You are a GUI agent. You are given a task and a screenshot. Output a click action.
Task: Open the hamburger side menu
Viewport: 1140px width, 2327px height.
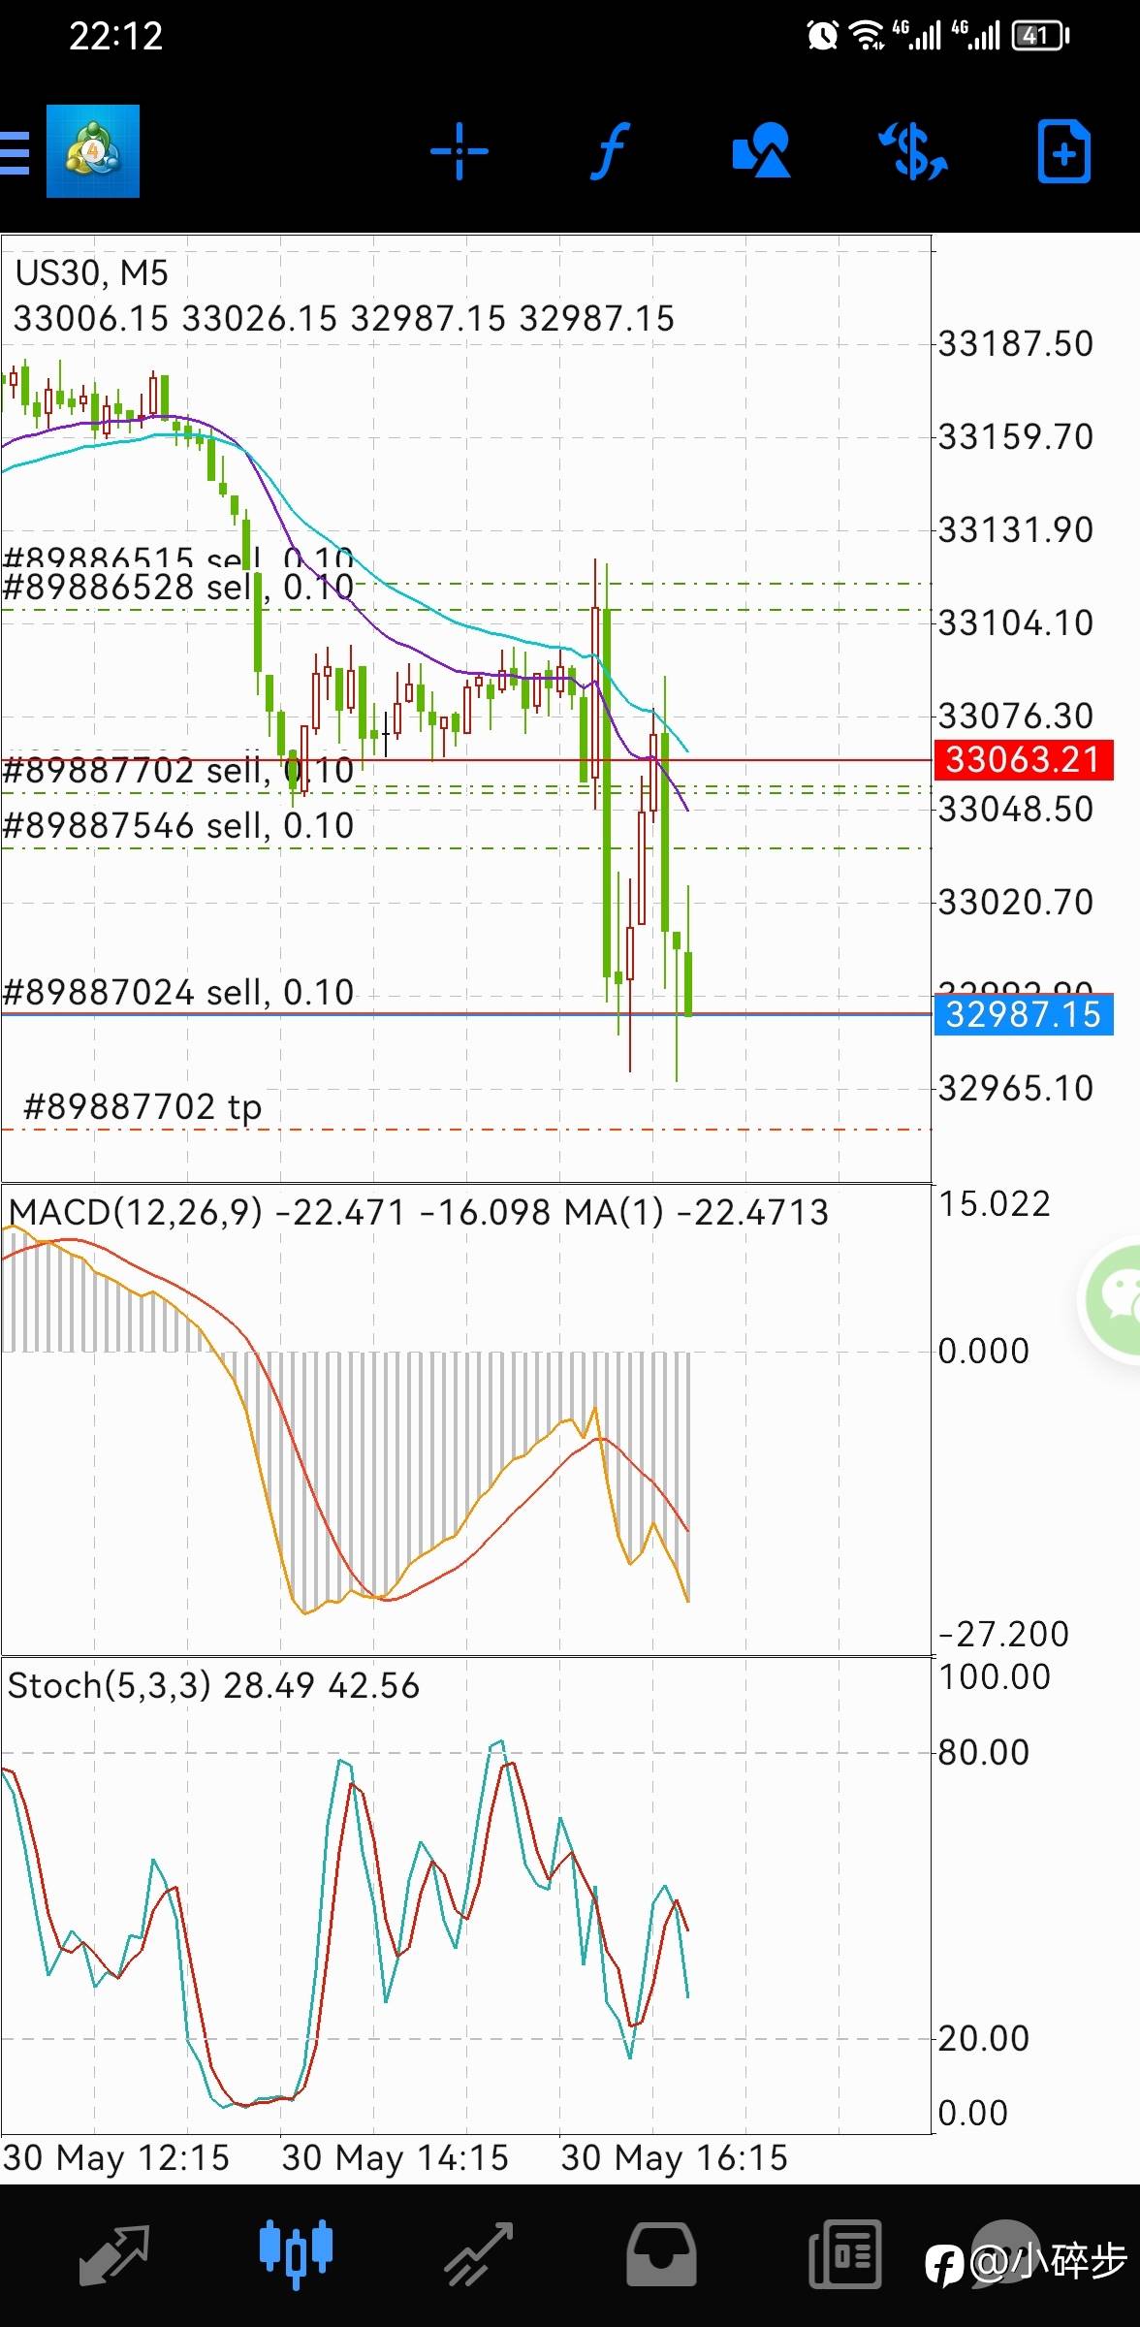pos(16,153)
